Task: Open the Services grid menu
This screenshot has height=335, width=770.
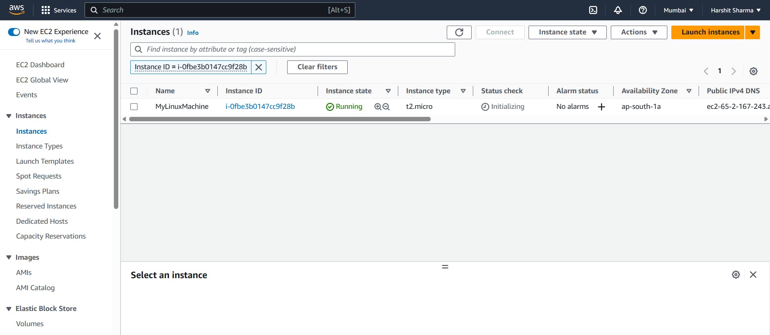Action: point(59,10)
